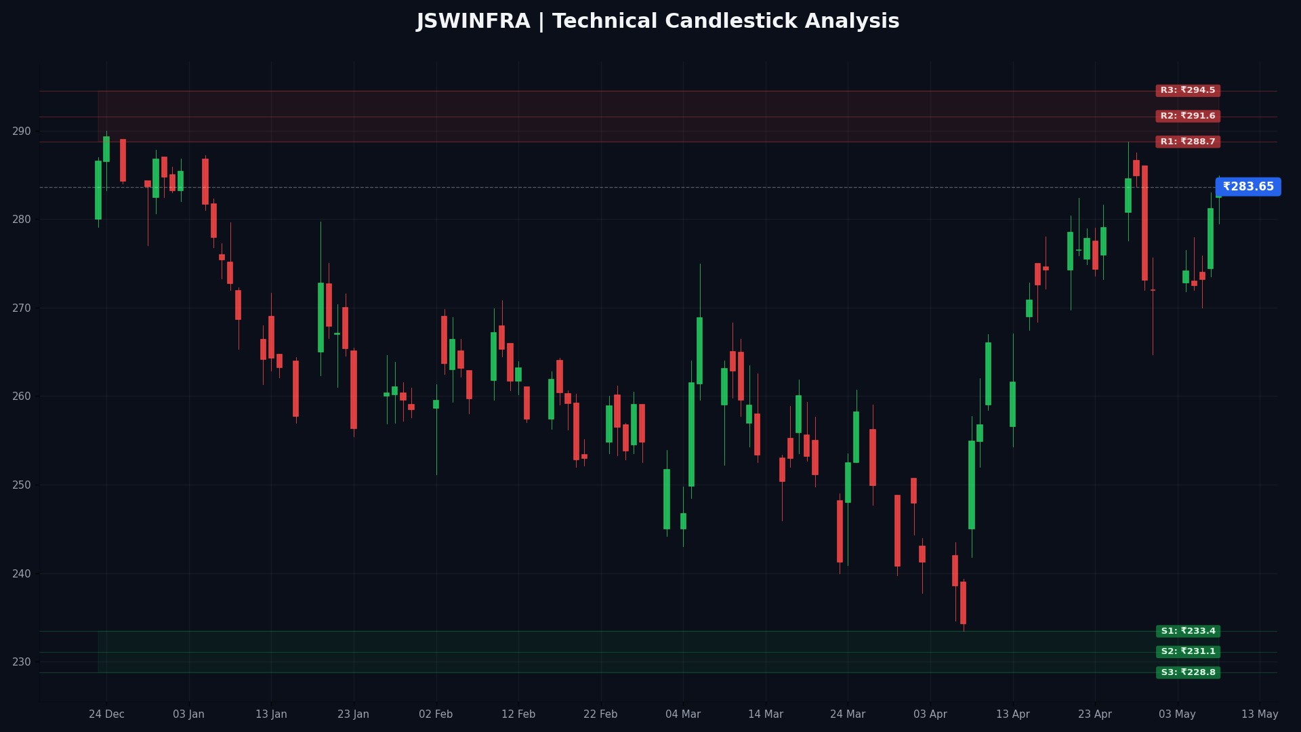Select the R3: ₹294.5 resistance label
The image size is (1301, 732).
coord(1188,91)
